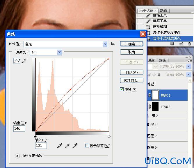Click the lock-all padlock icon in Layers

[159, 74]
